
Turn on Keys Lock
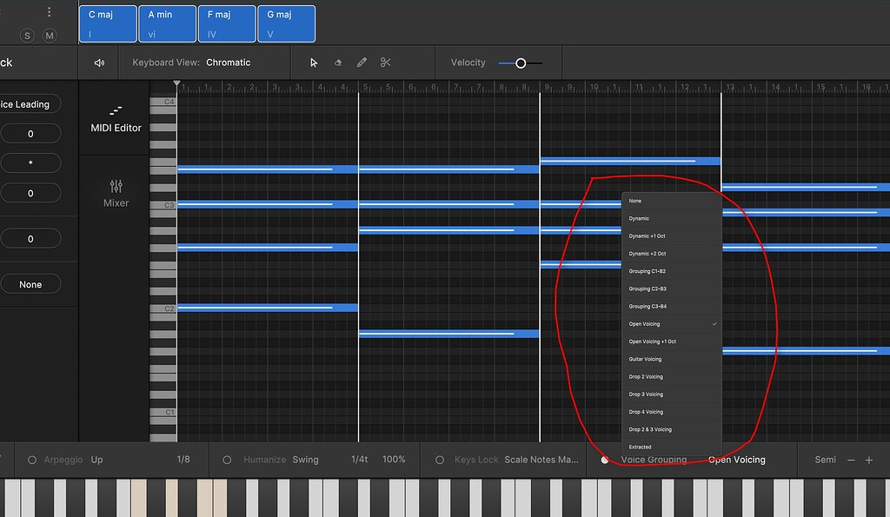tap(440, 460)
